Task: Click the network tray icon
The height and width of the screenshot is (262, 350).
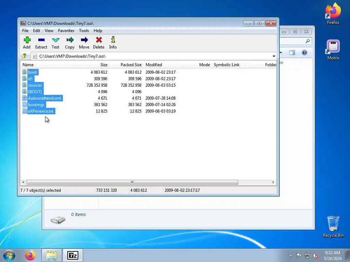Action: coord(307,256)
